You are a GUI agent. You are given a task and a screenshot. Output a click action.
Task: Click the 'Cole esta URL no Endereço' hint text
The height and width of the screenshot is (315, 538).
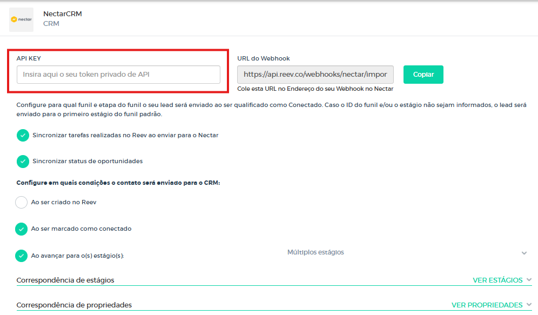315,89
